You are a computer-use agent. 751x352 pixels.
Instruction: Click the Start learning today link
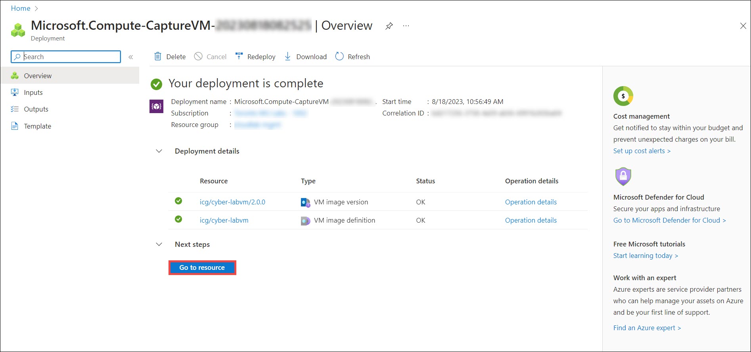646,256
